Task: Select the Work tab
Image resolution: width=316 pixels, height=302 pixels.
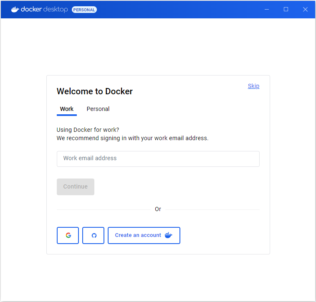Action: tap(67, 109)
